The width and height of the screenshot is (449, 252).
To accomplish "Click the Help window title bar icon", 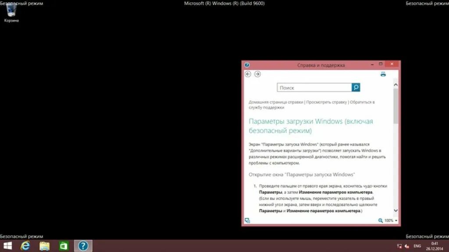I will [247, 65].
